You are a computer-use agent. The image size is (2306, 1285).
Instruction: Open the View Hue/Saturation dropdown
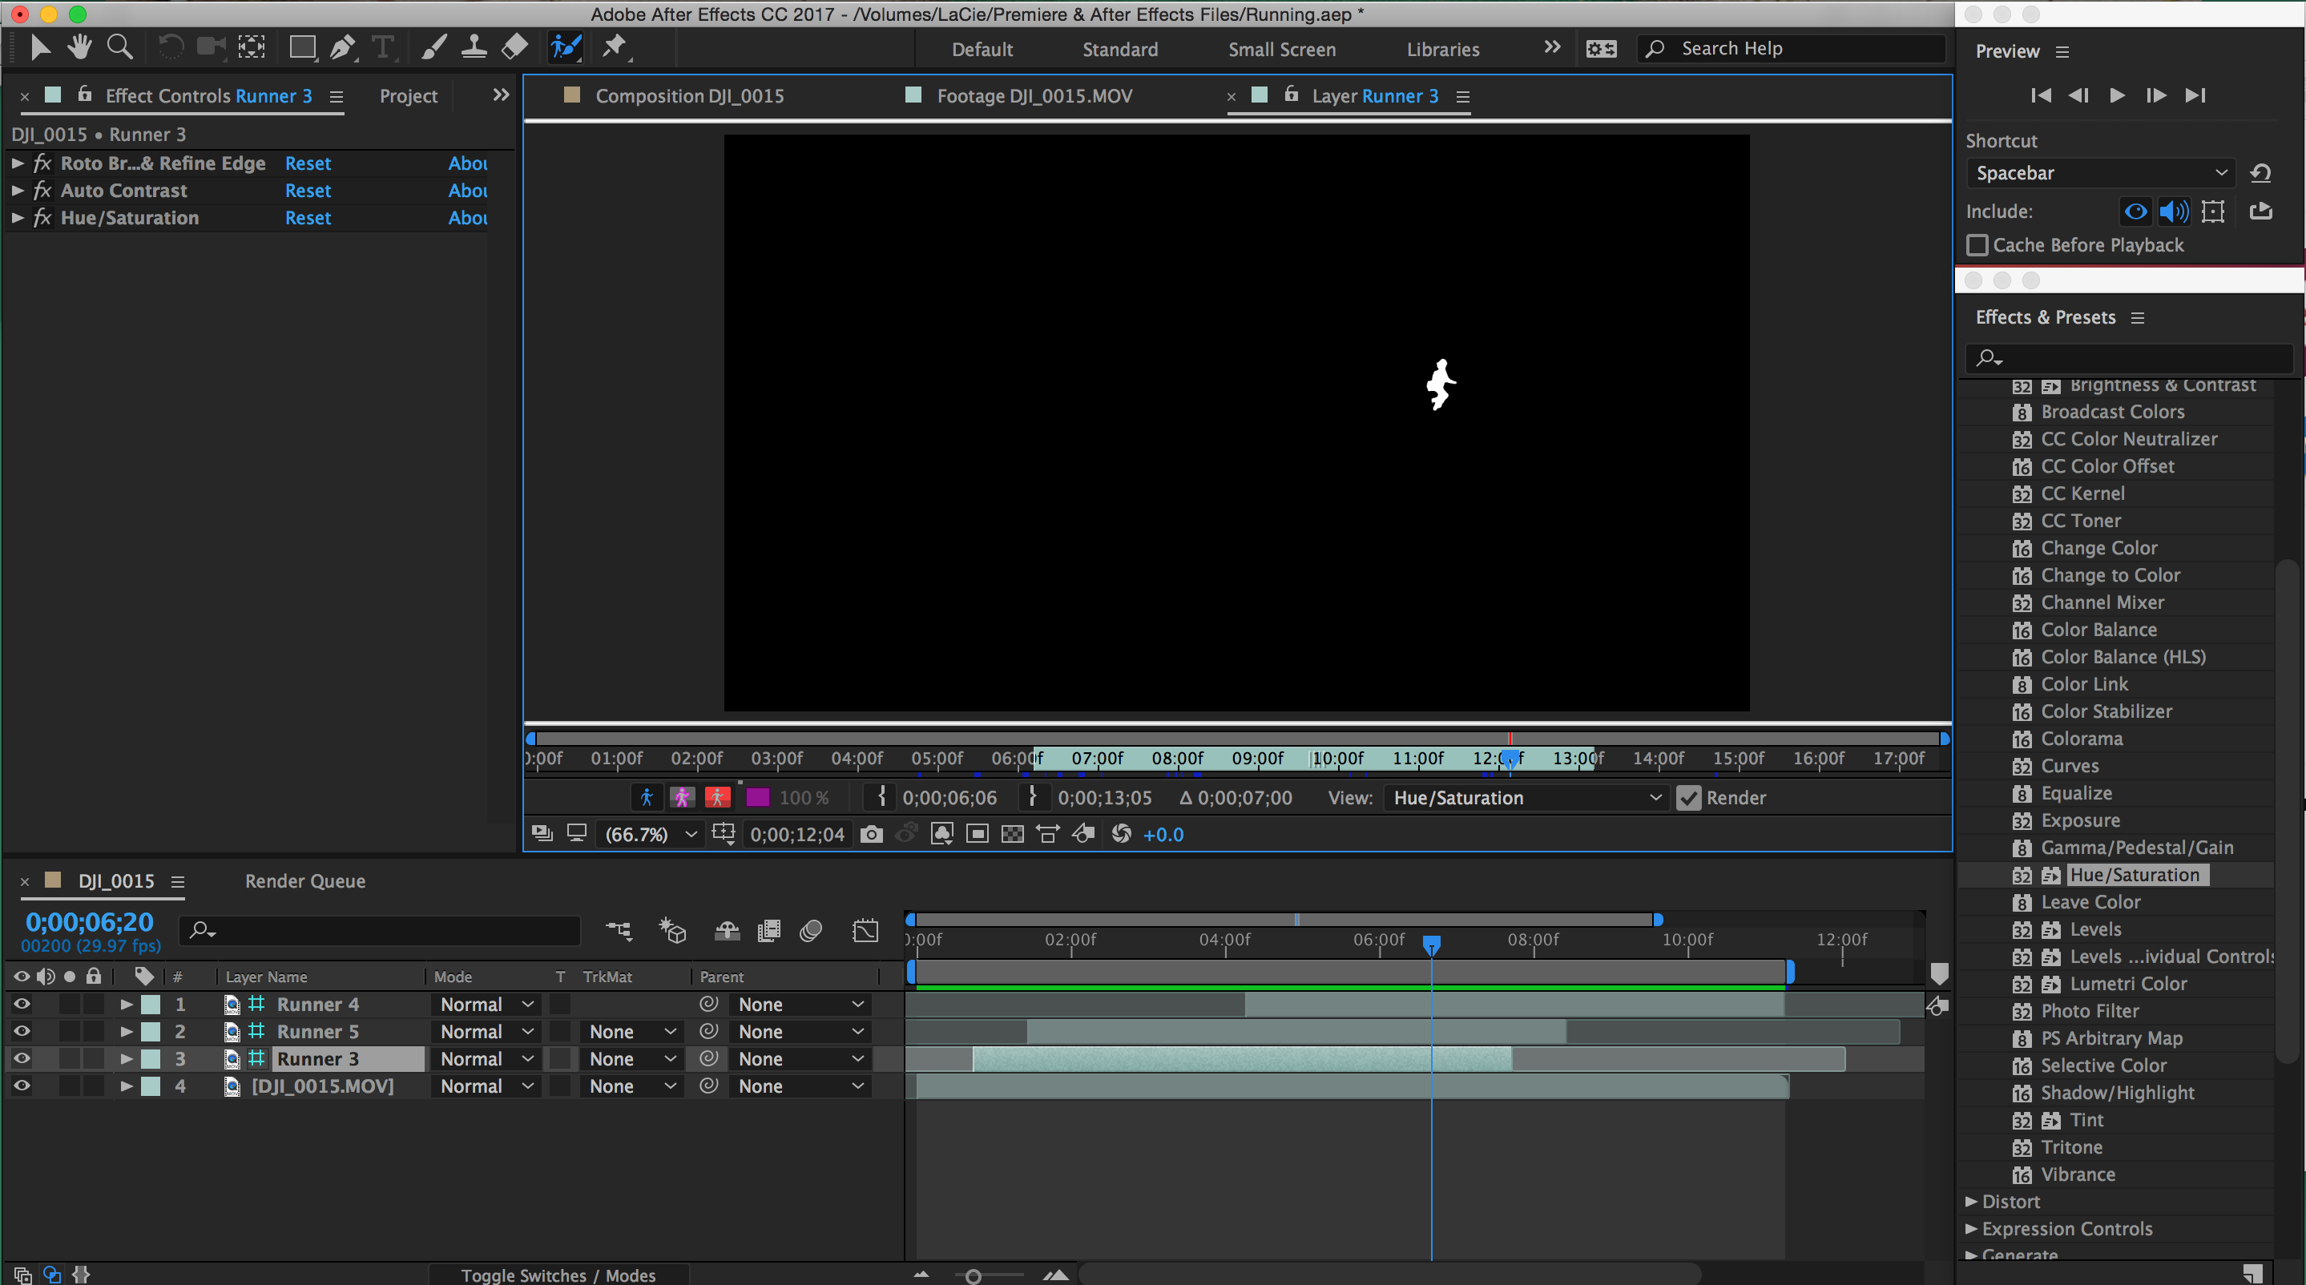click(1526, 797)
